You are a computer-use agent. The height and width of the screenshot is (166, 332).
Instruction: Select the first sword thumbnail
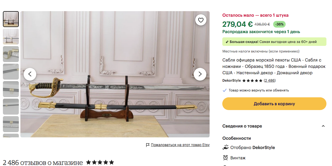click(x=11, y=19)
